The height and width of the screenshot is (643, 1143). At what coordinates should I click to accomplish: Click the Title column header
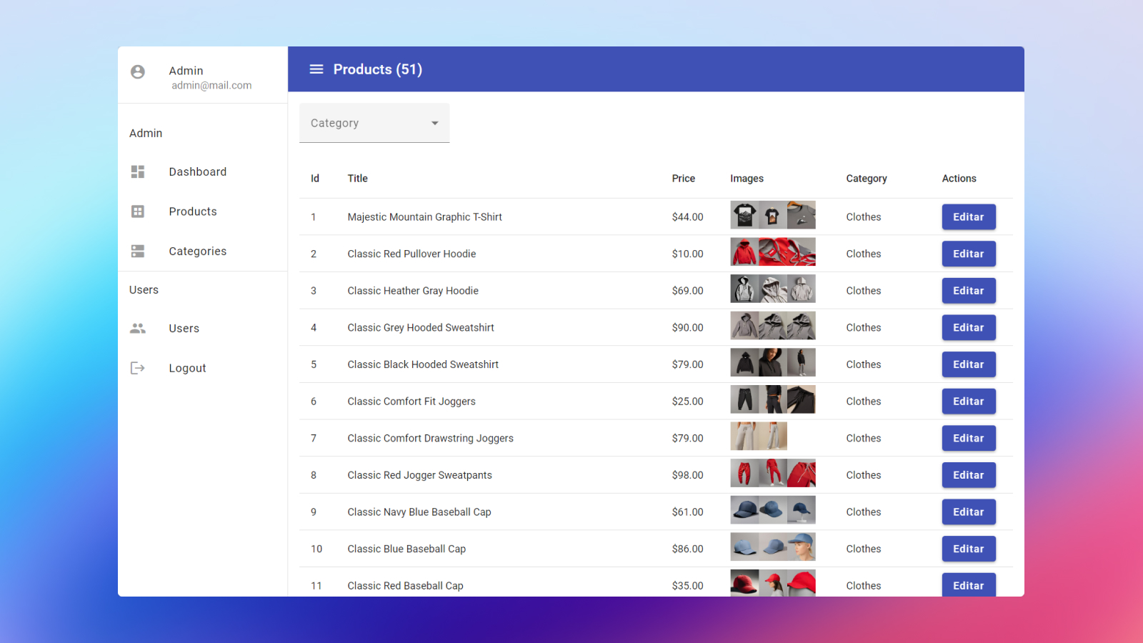tap(357, 179)
